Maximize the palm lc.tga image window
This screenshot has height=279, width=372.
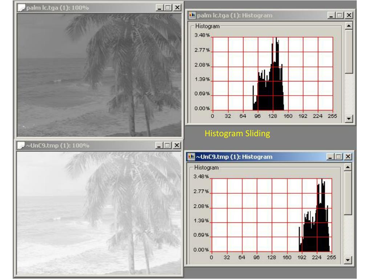point(169,8)
